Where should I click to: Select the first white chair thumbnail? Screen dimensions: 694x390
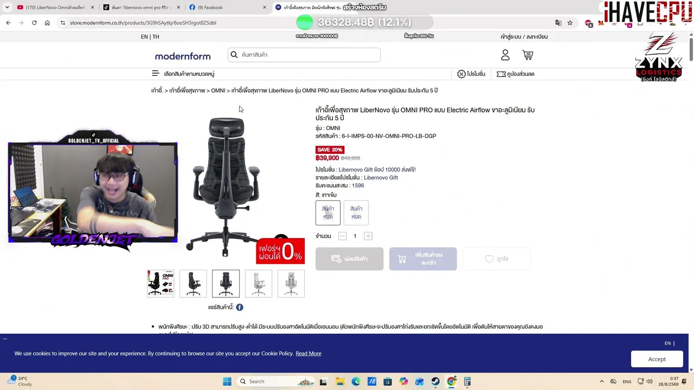tap(259, 284)
